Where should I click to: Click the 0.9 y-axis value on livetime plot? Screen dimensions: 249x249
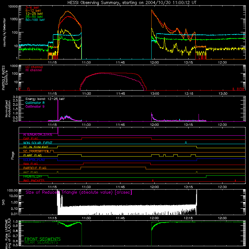pyautogui.click(x=15, y=226)
